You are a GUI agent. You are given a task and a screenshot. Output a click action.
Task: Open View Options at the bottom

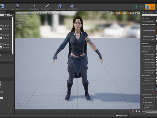tap(122, 115)
